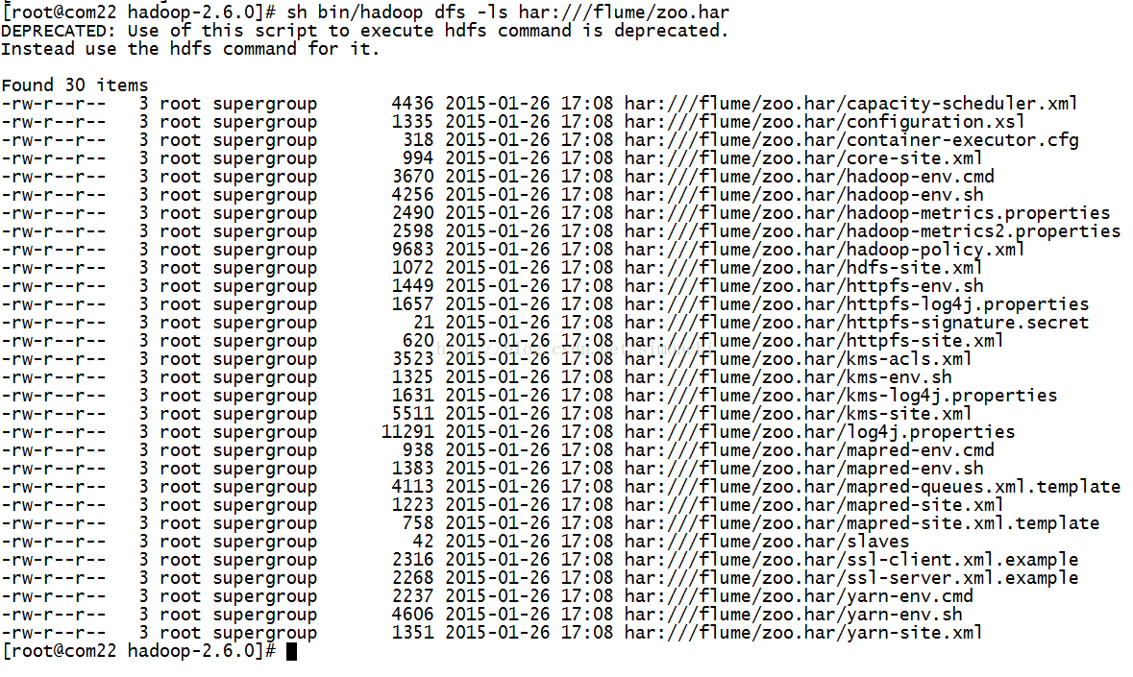The height and width of the screenshot is (677, 1133).
Task: Click the core-site.xml path line
Action: (803, 158)
